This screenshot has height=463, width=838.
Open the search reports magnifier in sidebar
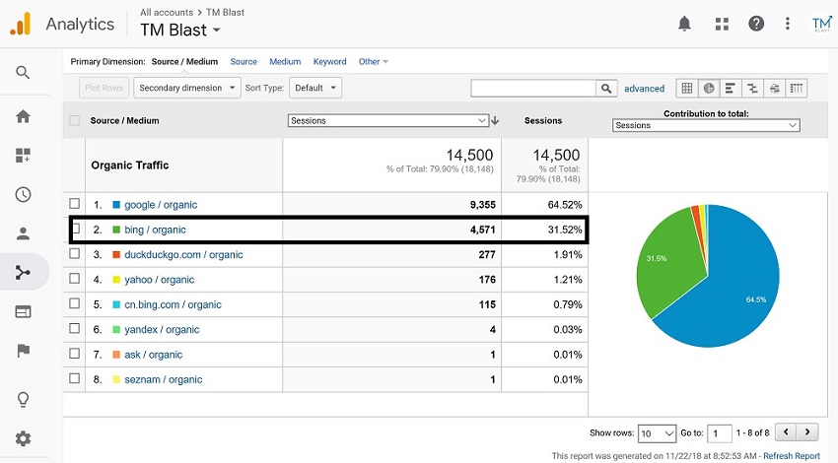click(23, 72)
